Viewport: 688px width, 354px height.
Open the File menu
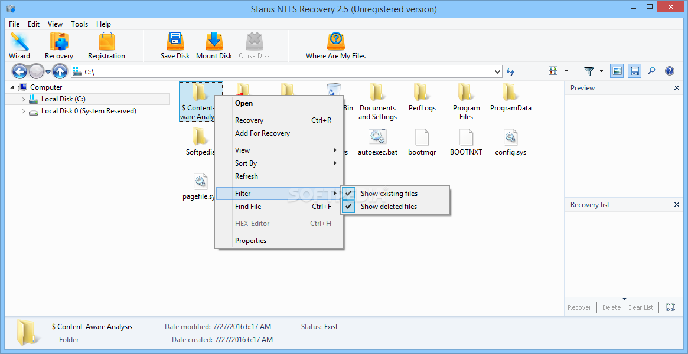point(14,24)
